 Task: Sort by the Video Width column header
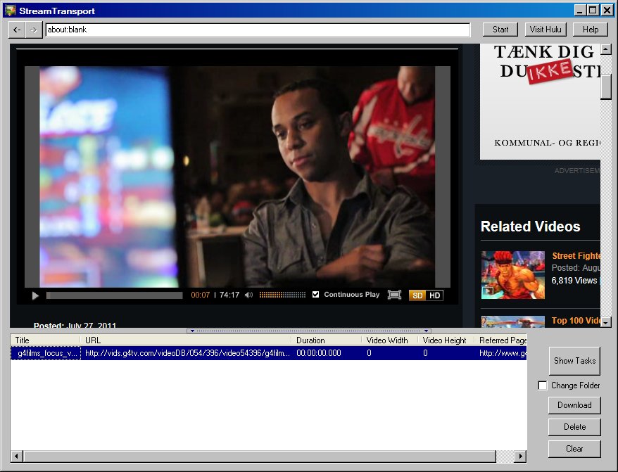pos(389,340)
